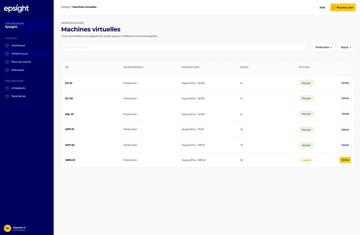Click the Aptitude column header
Viewport: 360px width, 235px height.
coord(304,67)
